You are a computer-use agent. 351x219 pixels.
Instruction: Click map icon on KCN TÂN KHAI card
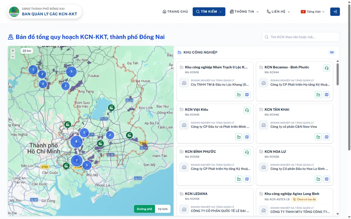click(x=327, y=137)
